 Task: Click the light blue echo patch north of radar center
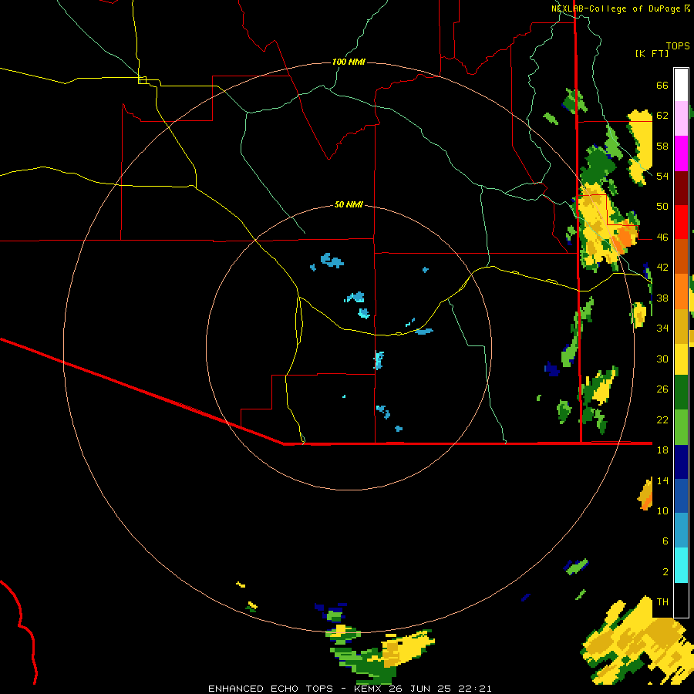(331, 261)
